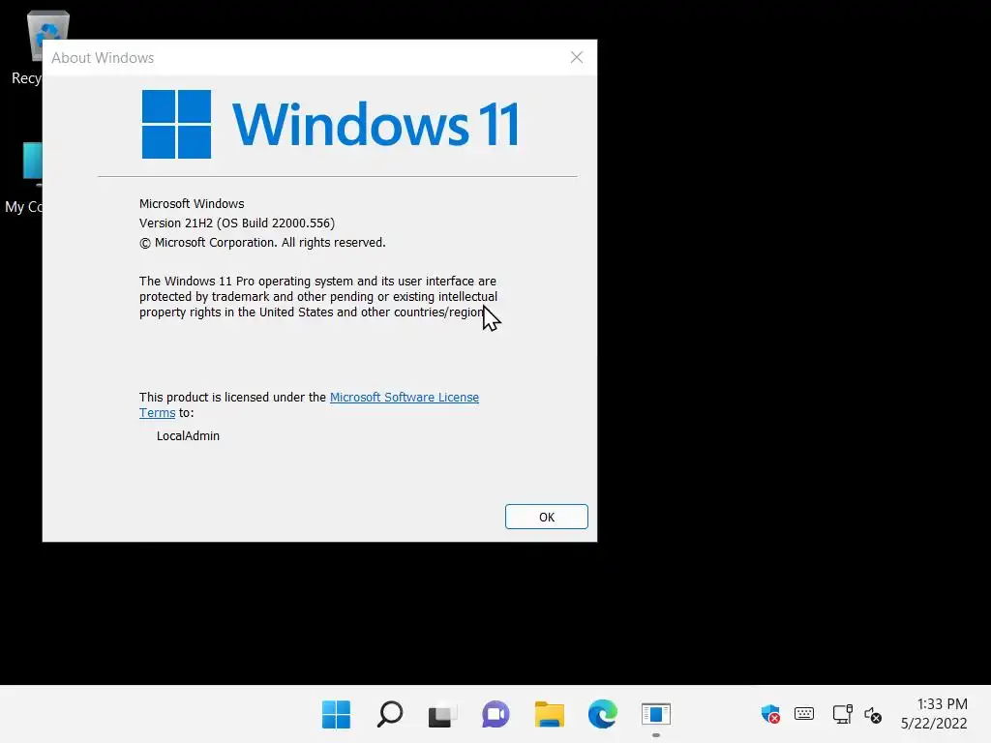
Task: Click the 'Microsoft Windows' text line
Action: (192, 203)
